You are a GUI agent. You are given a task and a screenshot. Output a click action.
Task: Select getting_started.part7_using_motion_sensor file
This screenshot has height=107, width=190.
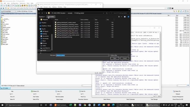[x=68, y=35]
